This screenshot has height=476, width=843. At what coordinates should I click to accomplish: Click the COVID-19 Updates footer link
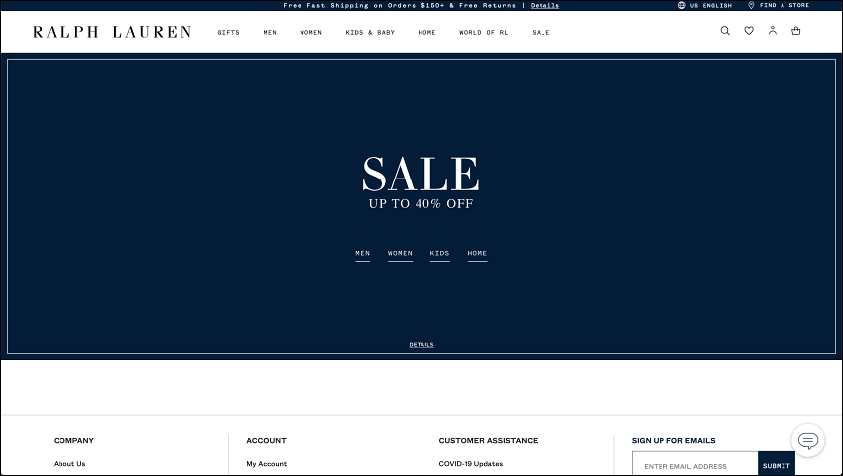click(470, 464)
